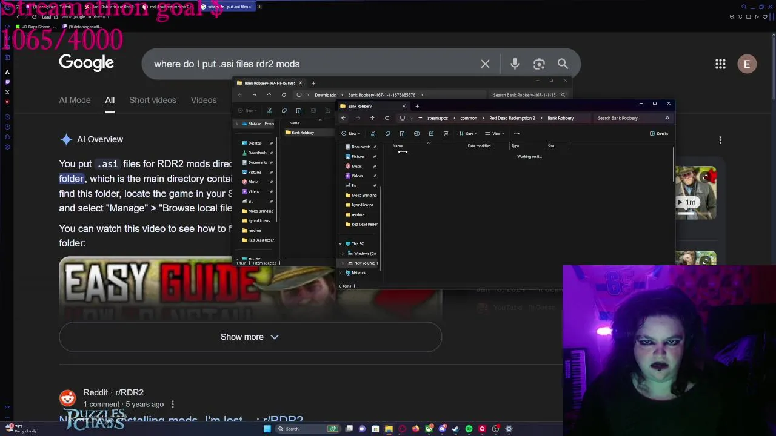Add a new tab in front Explorer
This screenshot has height=436, width=776.
click(417, 106)
